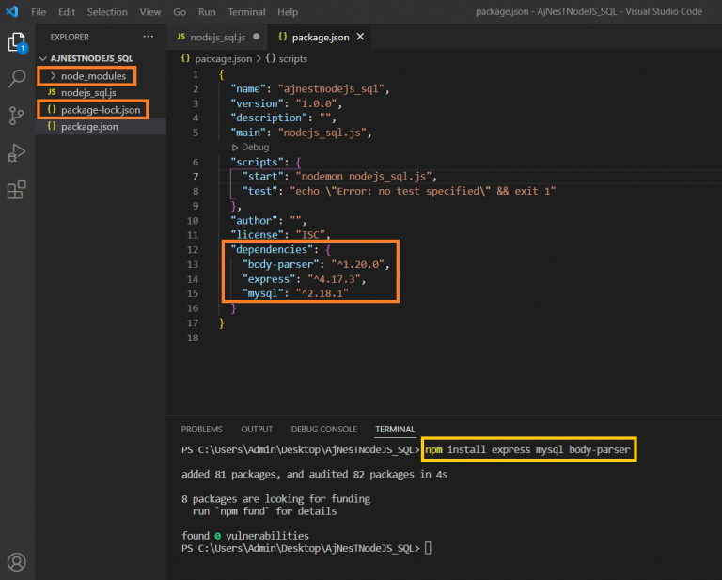Image resolution: width=722 pixels, height=580 pixels.
Task: Open the Explorer view in activity bar
Action: (17, 42)
